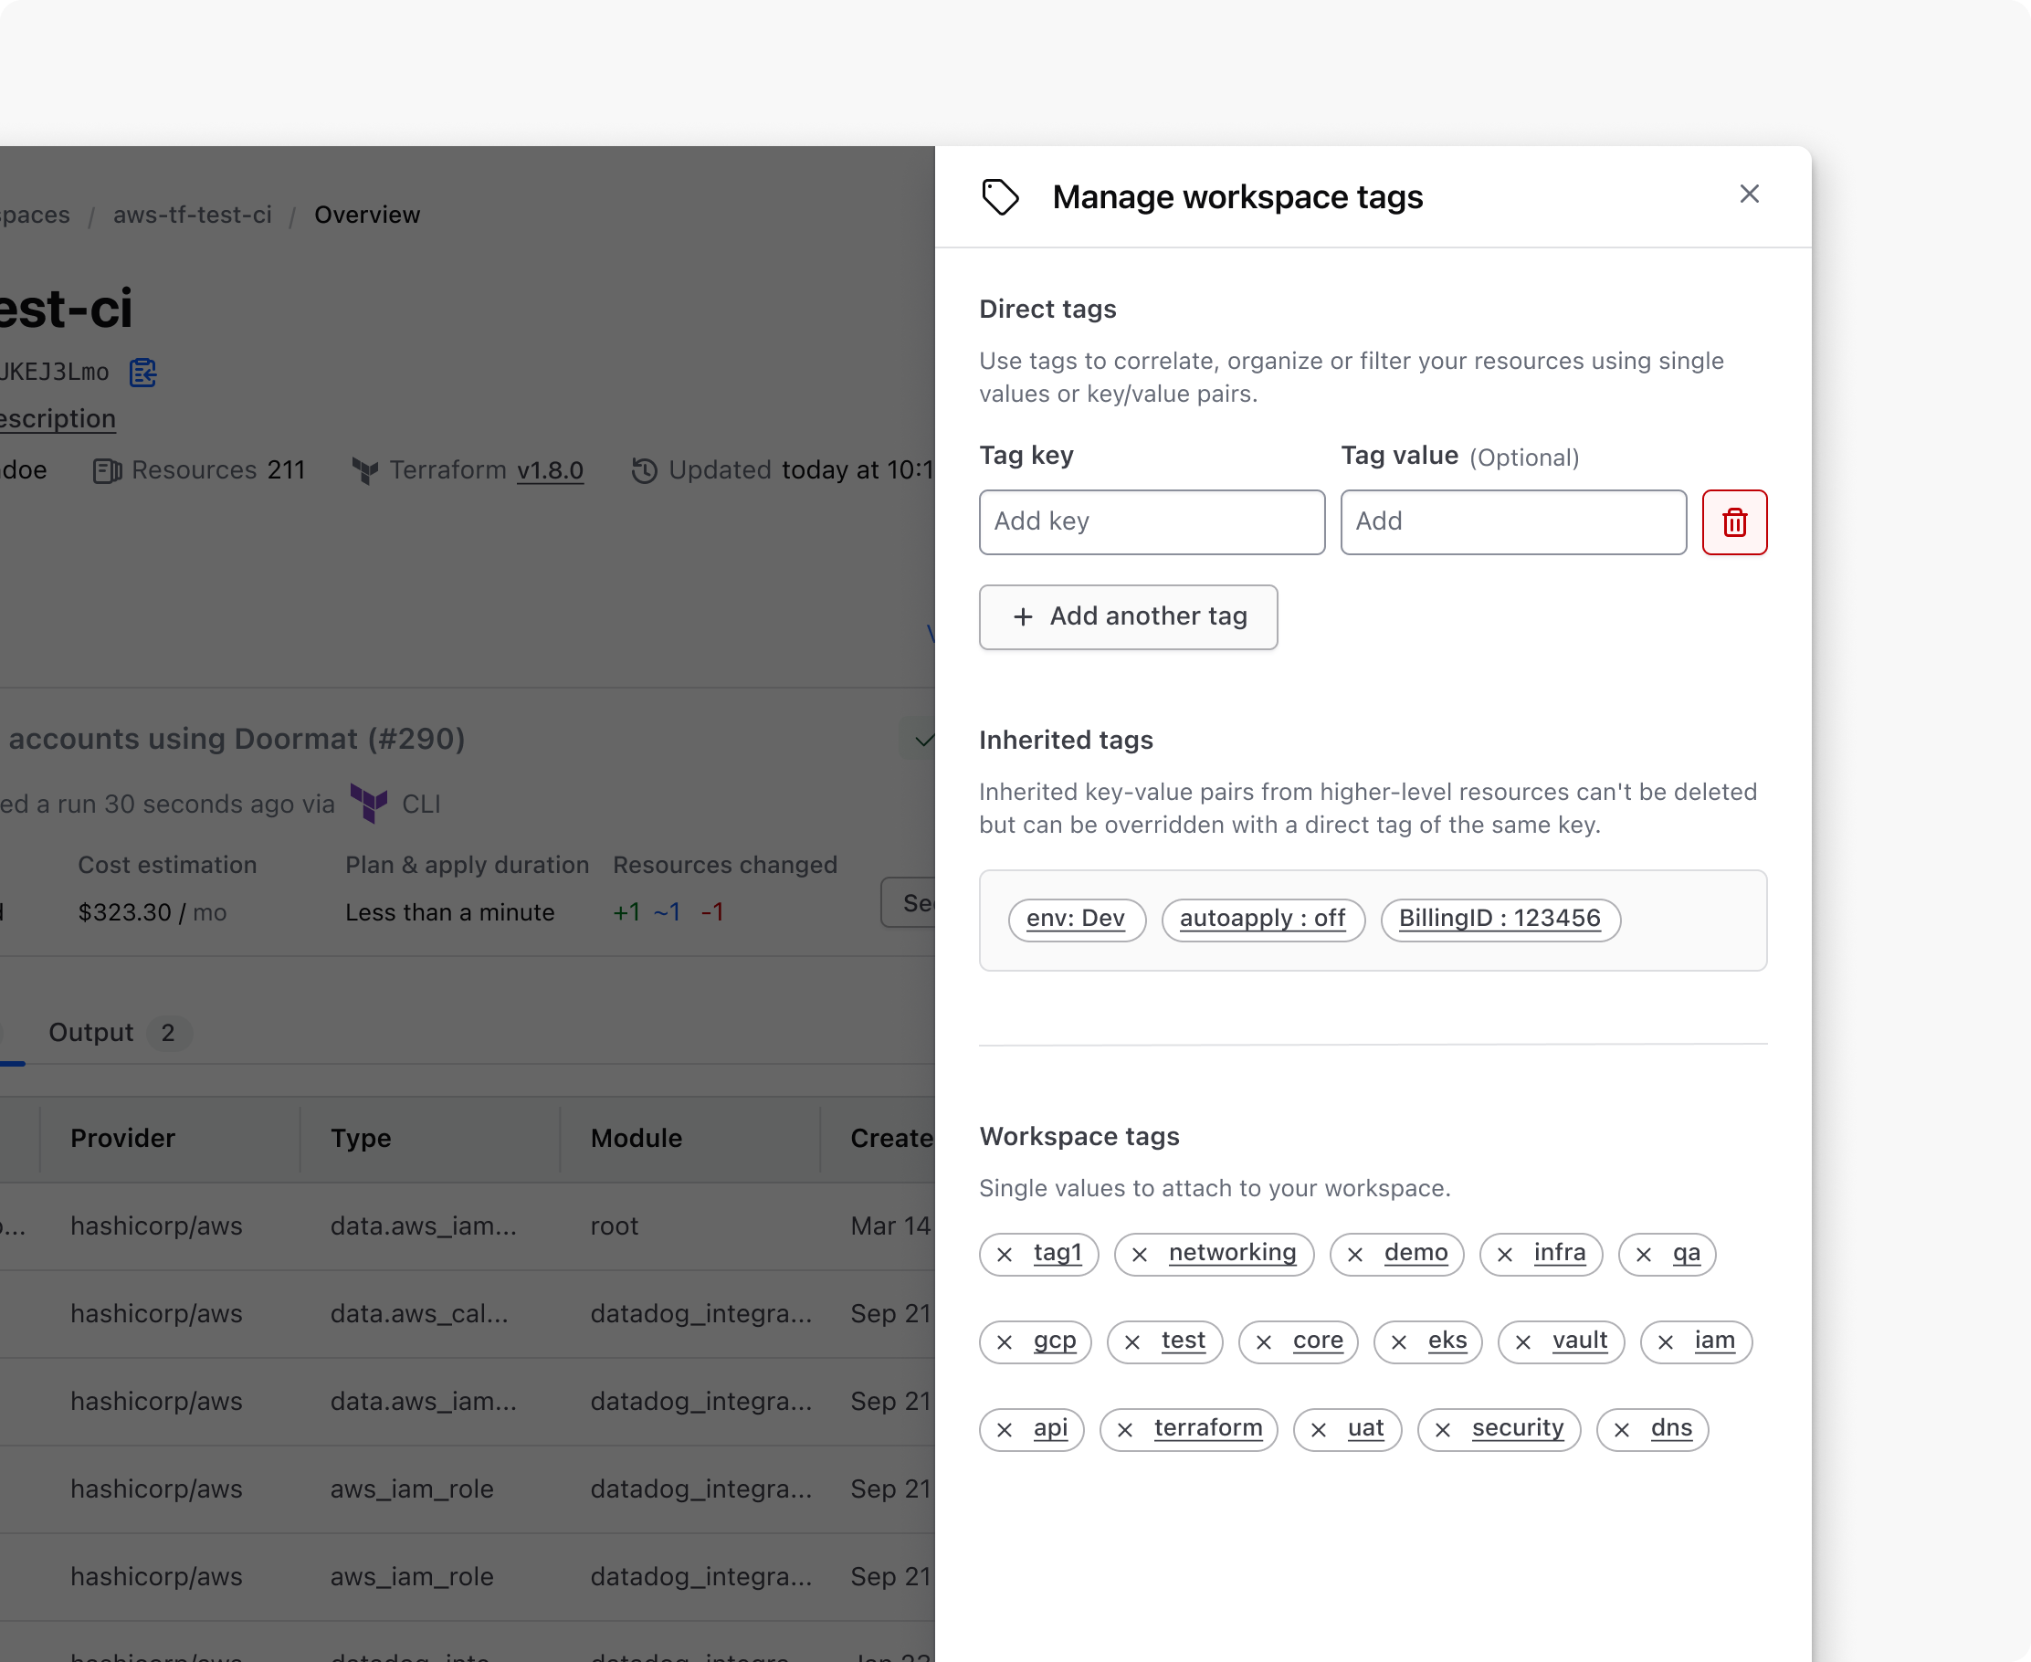
Task: Copy workspace ID using clipboard icon
Action: coord(142,373)
